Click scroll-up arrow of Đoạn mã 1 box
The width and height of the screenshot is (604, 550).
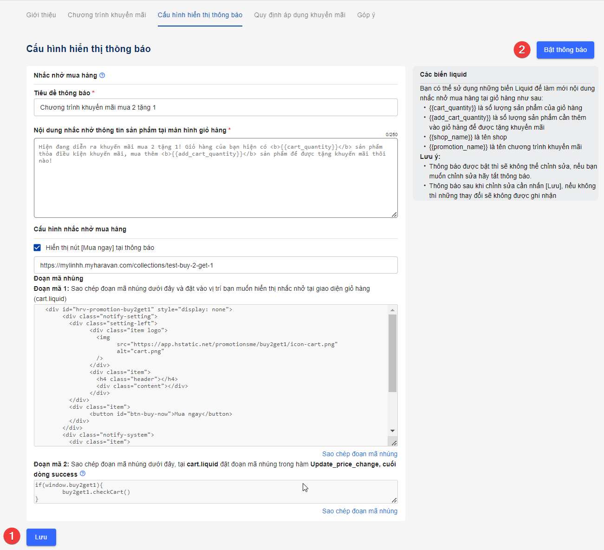[x=393, y=310]
